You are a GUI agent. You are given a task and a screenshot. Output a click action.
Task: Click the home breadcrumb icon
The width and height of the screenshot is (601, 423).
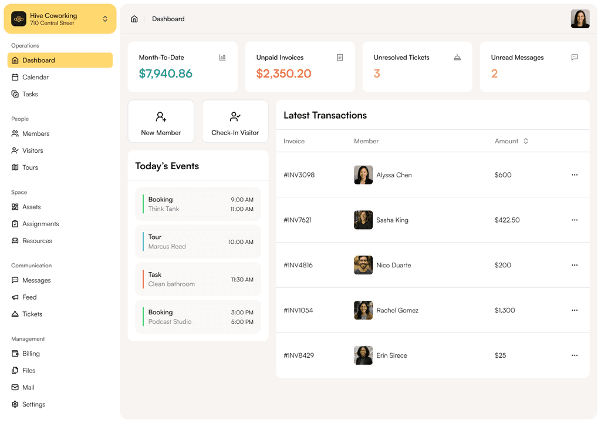(134, 19)
